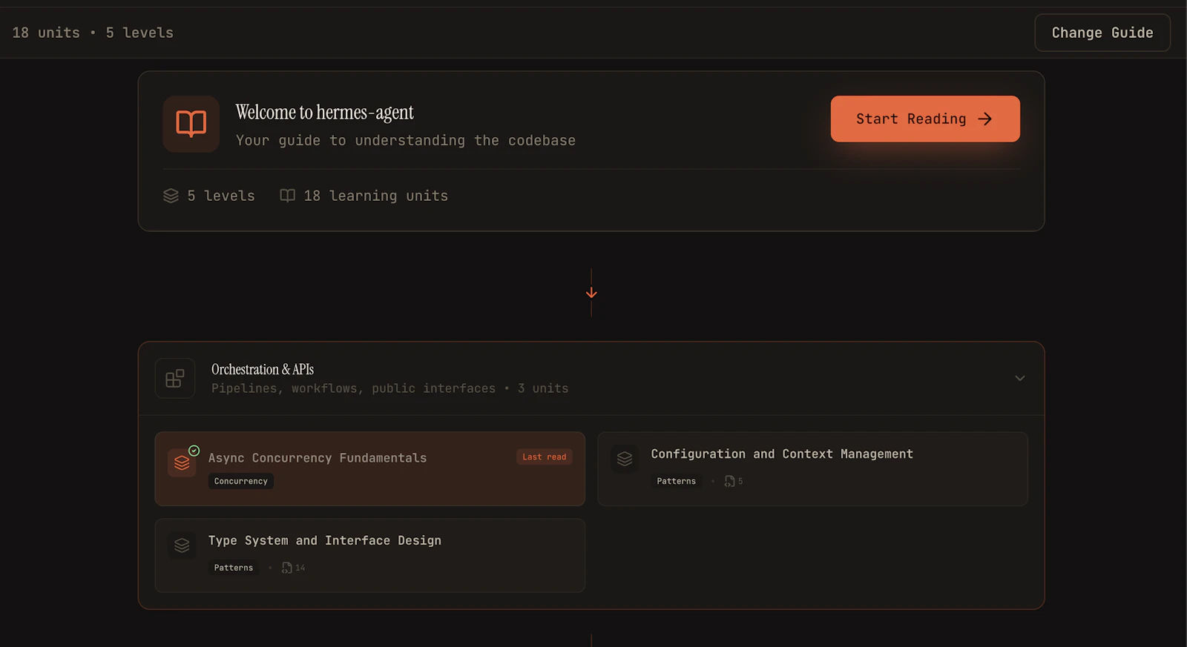Click the 5 levels label in welcome card

point(221,196)
